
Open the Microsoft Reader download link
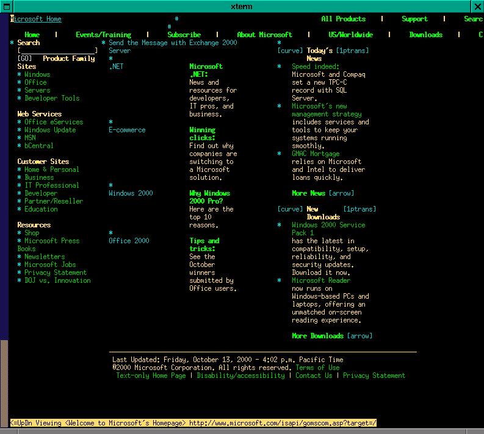[321, 281]
